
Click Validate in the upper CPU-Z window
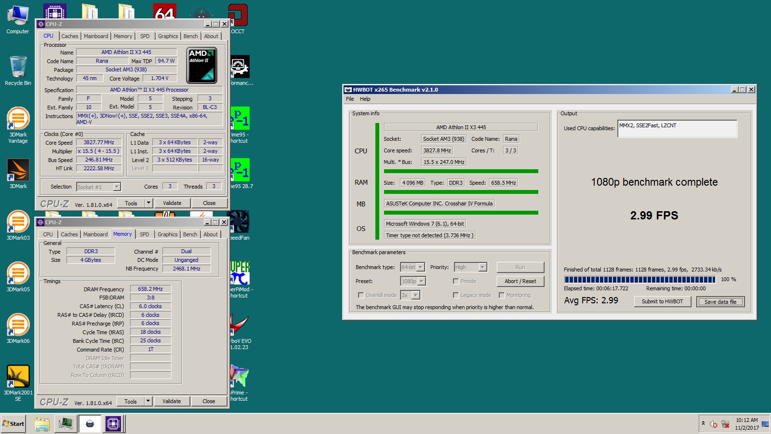[x=172, y=203]
